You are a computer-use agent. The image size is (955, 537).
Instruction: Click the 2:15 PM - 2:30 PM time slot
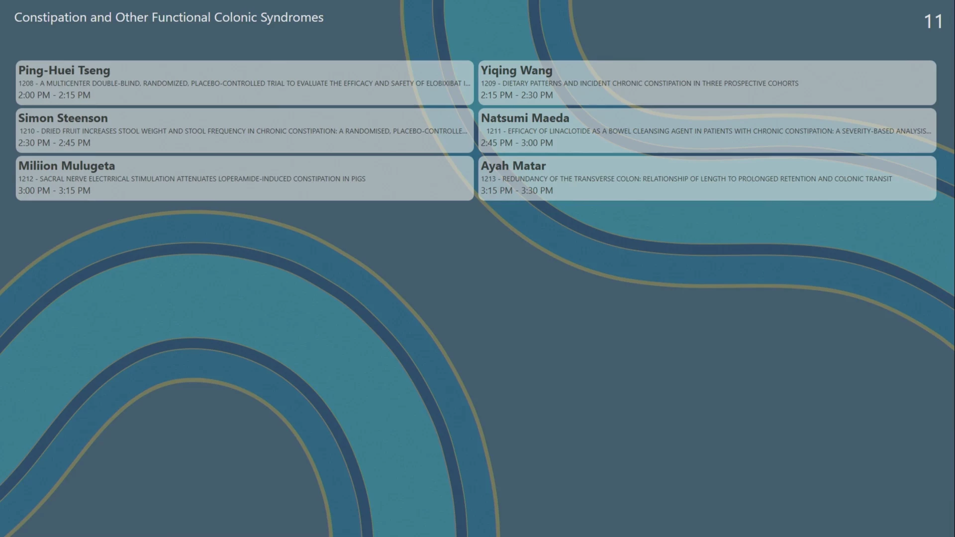coord(517,95)
